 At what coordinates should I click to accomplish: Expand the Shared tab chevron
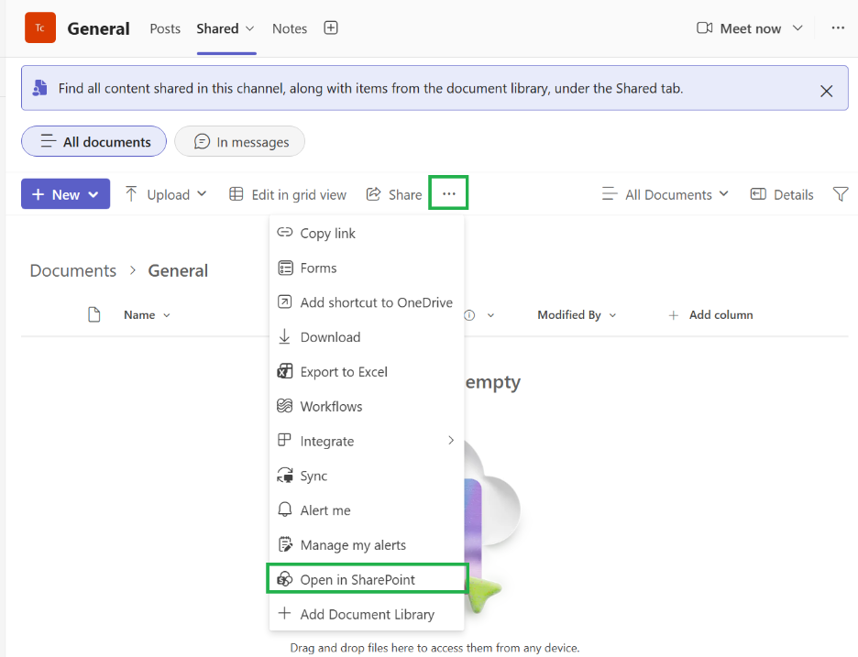[250, 28]
